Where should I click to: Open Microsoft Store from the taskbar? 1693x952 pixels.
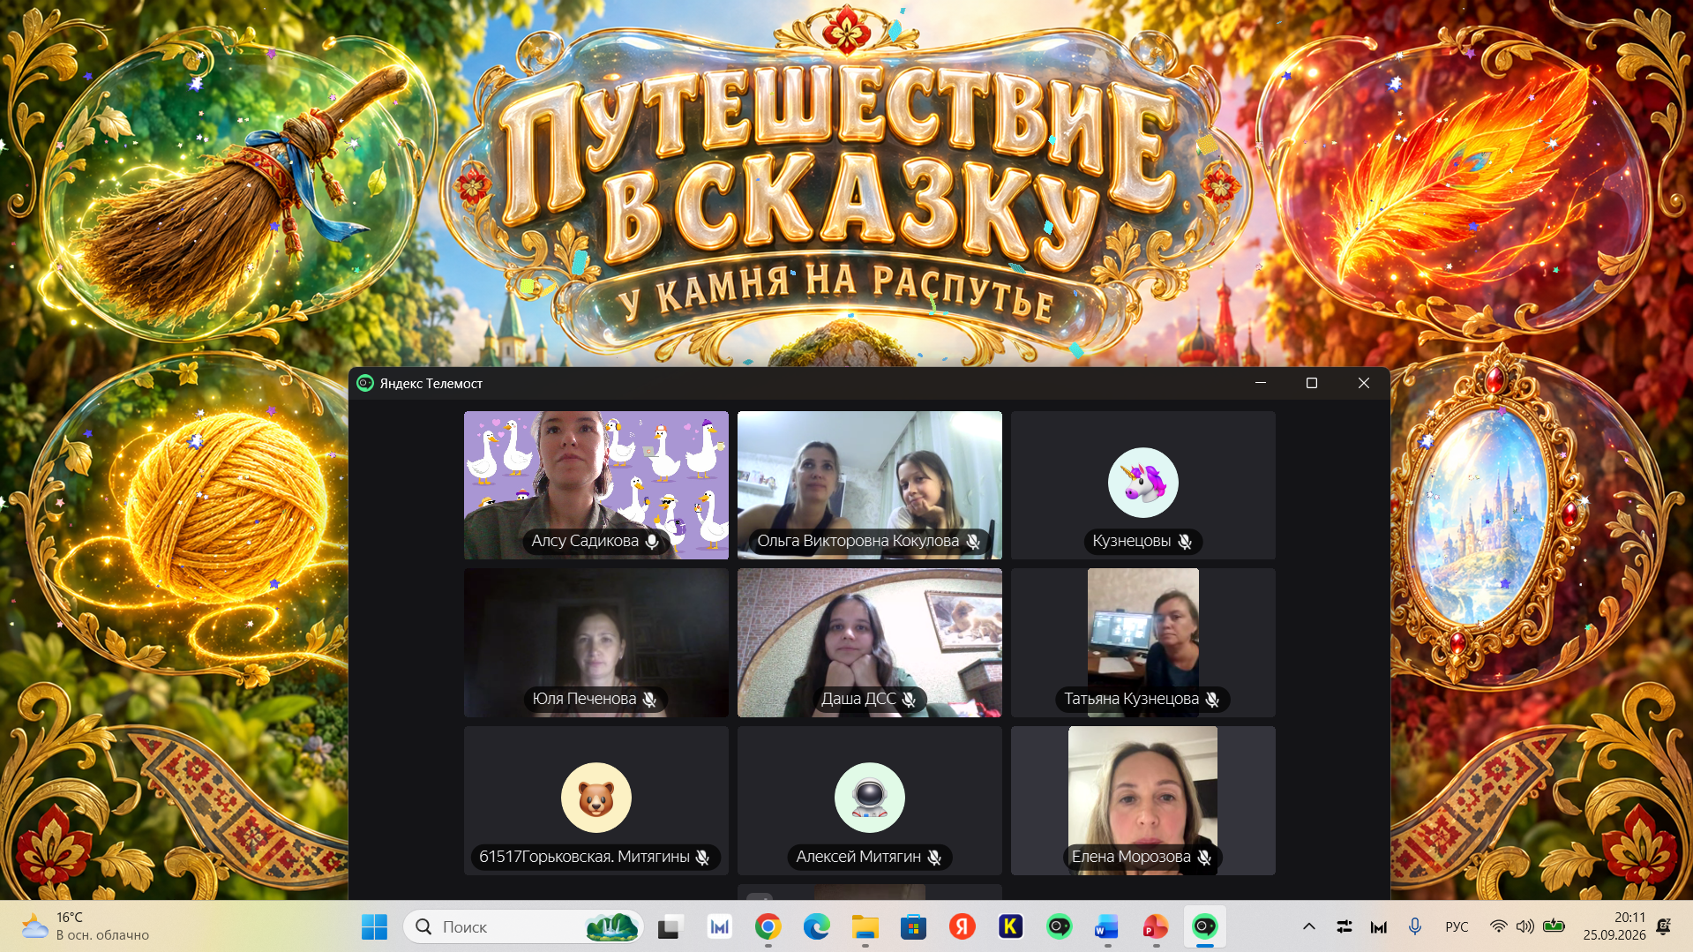[913, 926]
